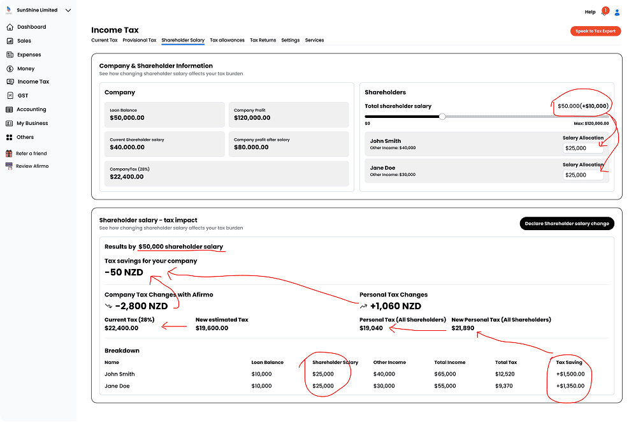Switch to the Provisional Tax tab
This screenshot has height=422, width=636.
139,40
